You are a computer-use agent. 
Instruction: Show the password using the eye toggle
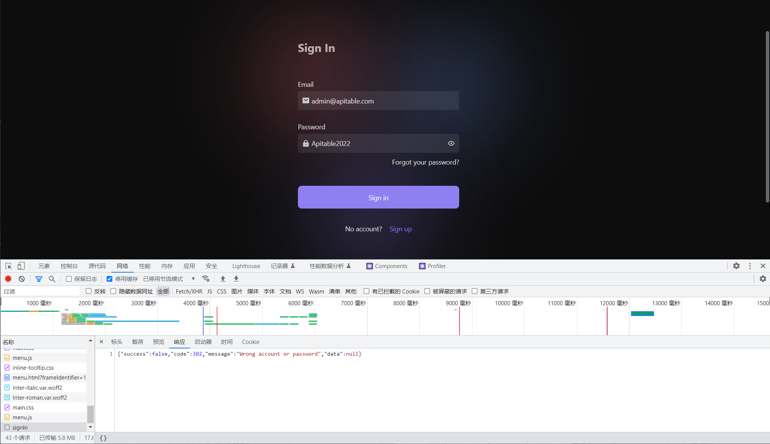click(x=451, y=143)
